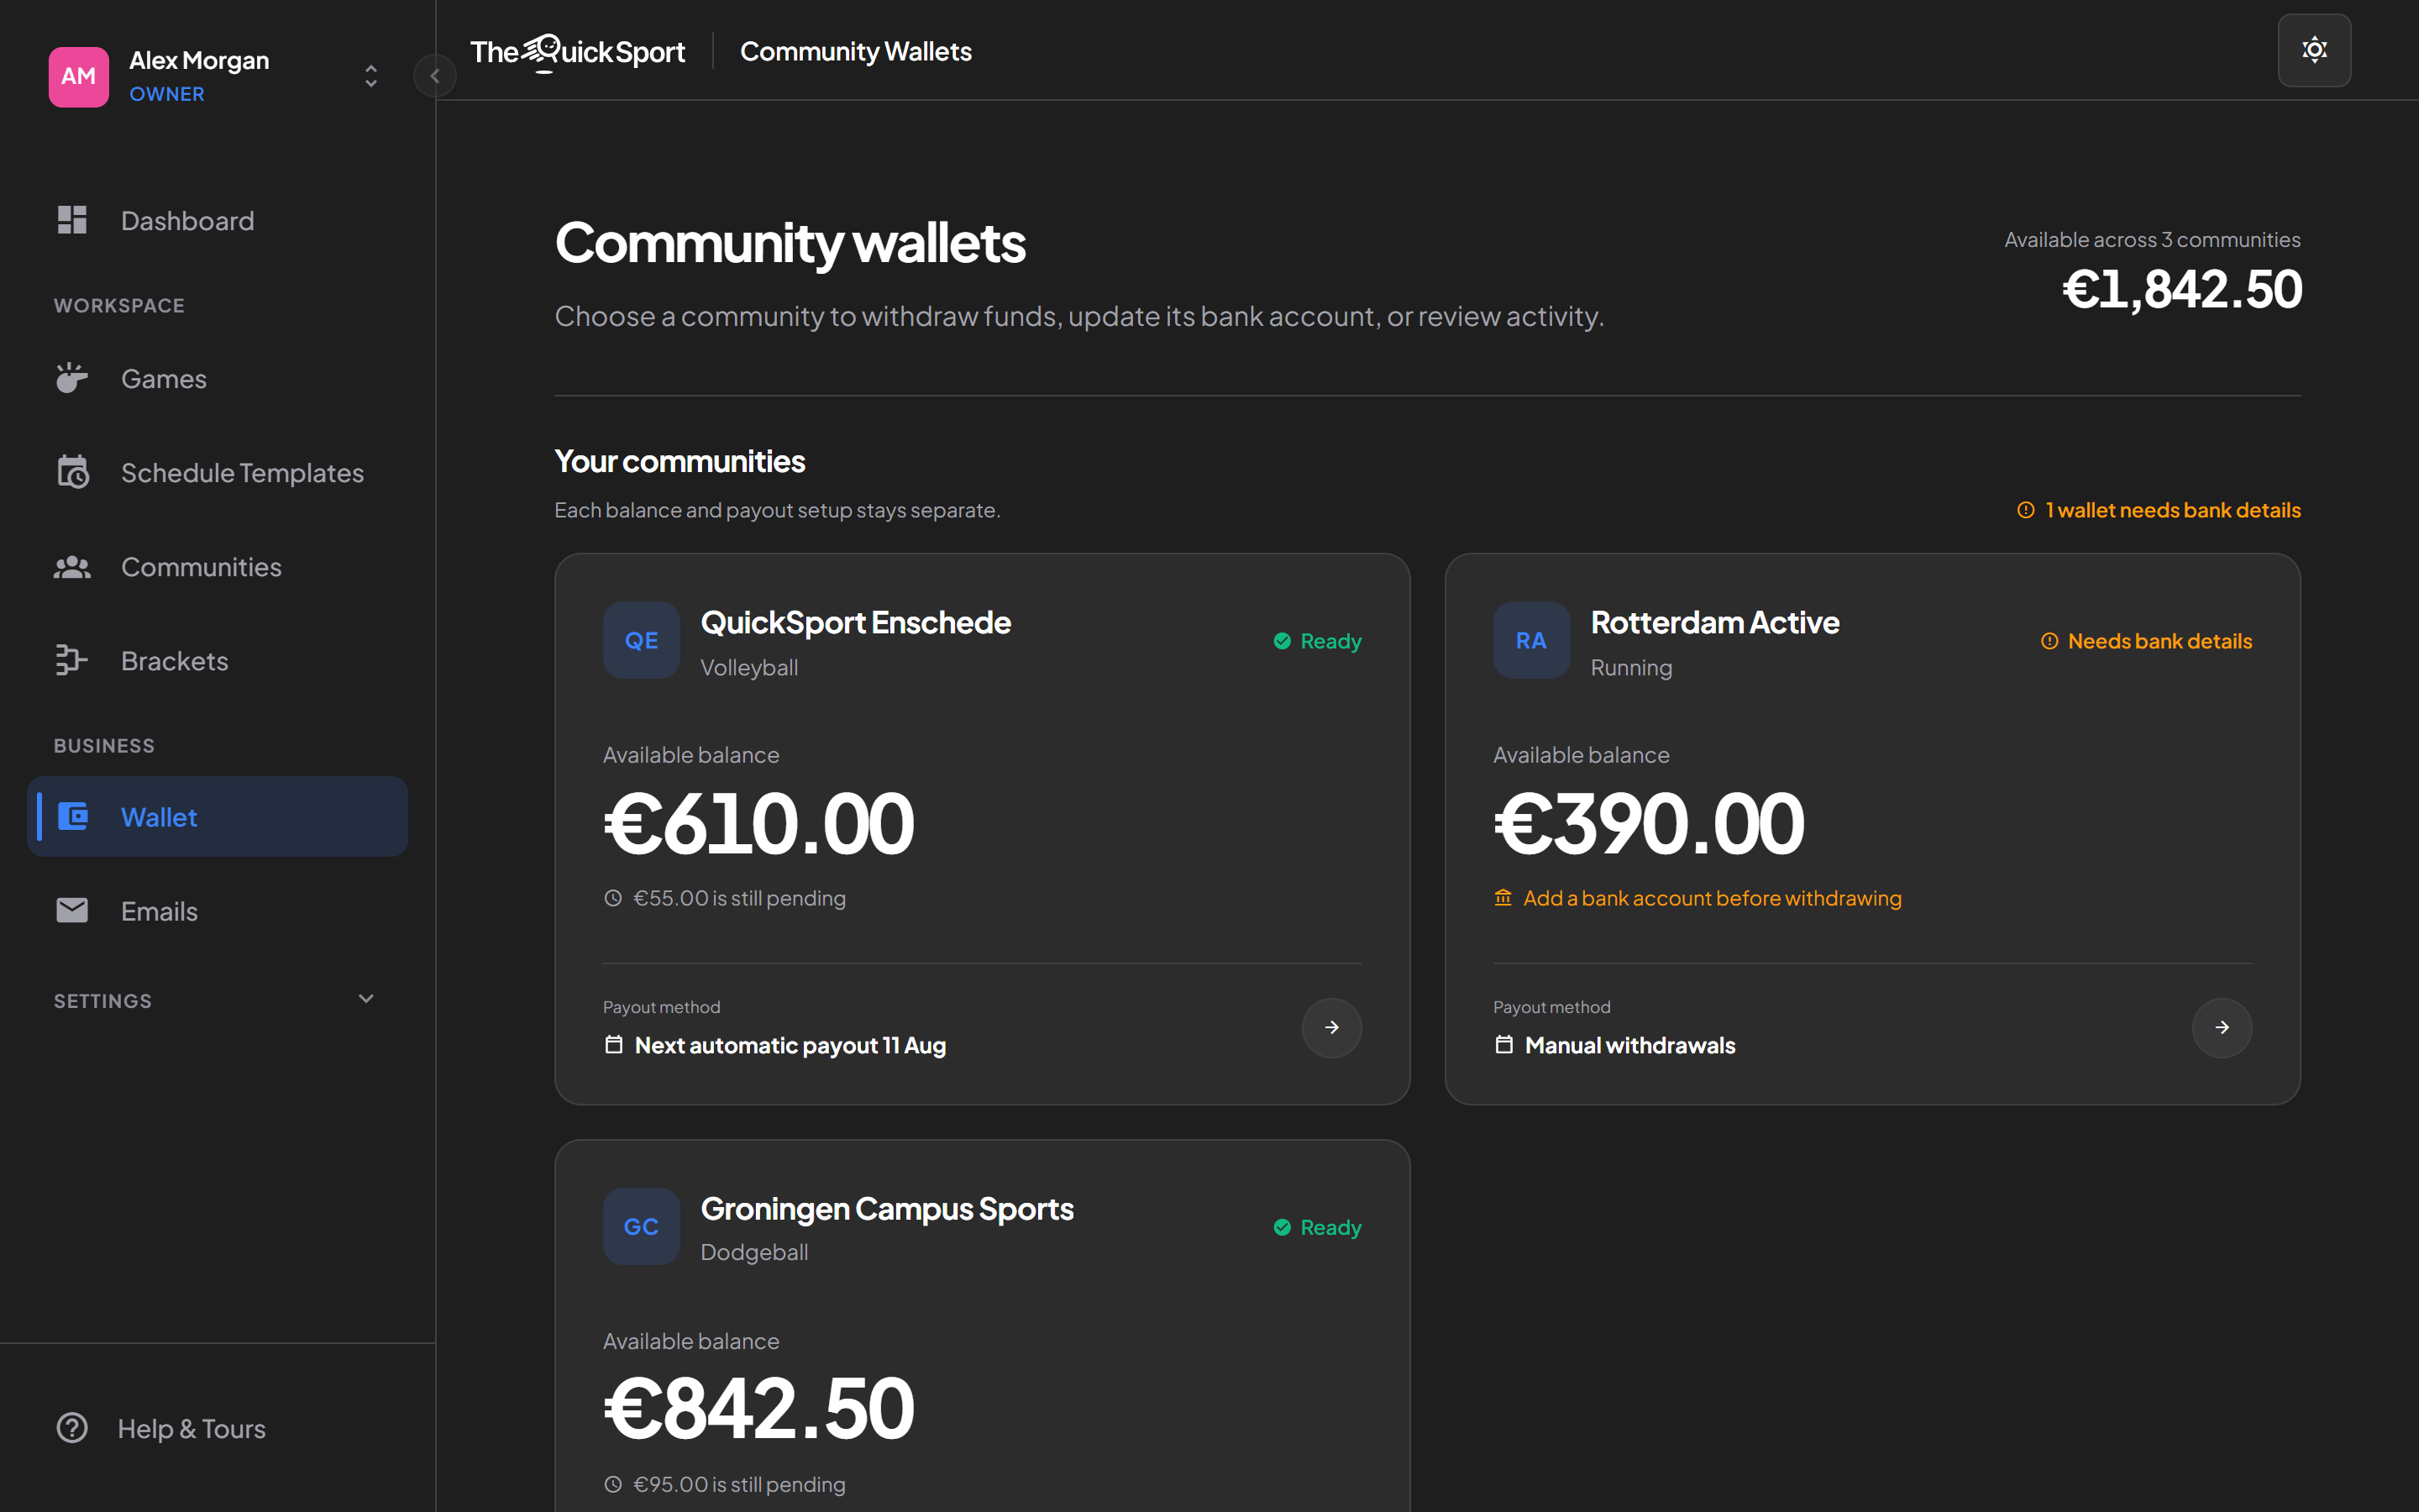Image resolution: width=2419 pixels, height=1512 pixels.
Task: Click the 'Volleyball' sport label
Action: click(x=748, y=667)
